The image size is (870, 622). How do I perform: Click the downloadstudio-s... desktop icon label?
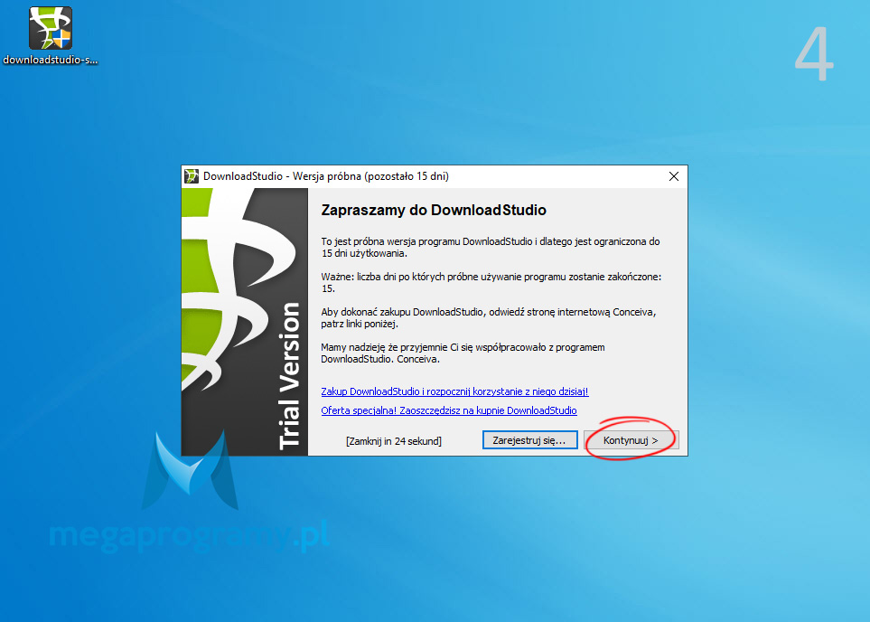coord(51,60)
